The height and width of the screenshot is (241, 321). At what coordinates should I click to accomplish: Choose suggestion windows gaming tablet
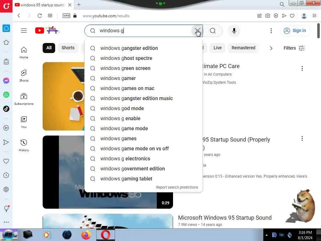(x=144, y=179)
